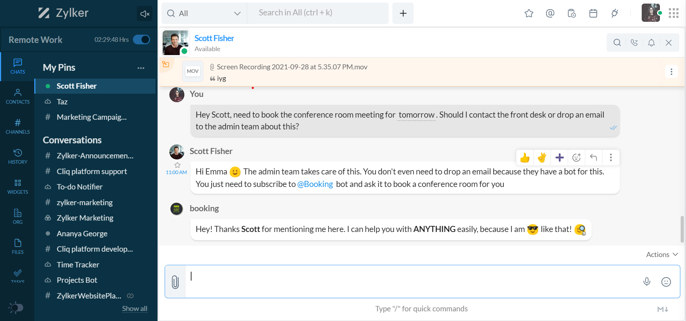Expand the Actions dropdown
Image resolution: width=686 pixels, height=321 pixels.
coord(662,255)
